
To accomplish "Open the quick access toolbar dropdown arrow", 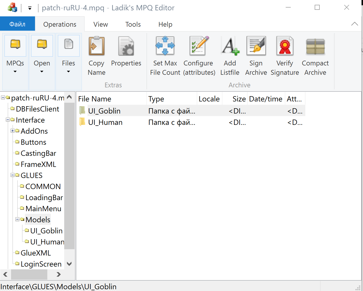I will [30, 8].
